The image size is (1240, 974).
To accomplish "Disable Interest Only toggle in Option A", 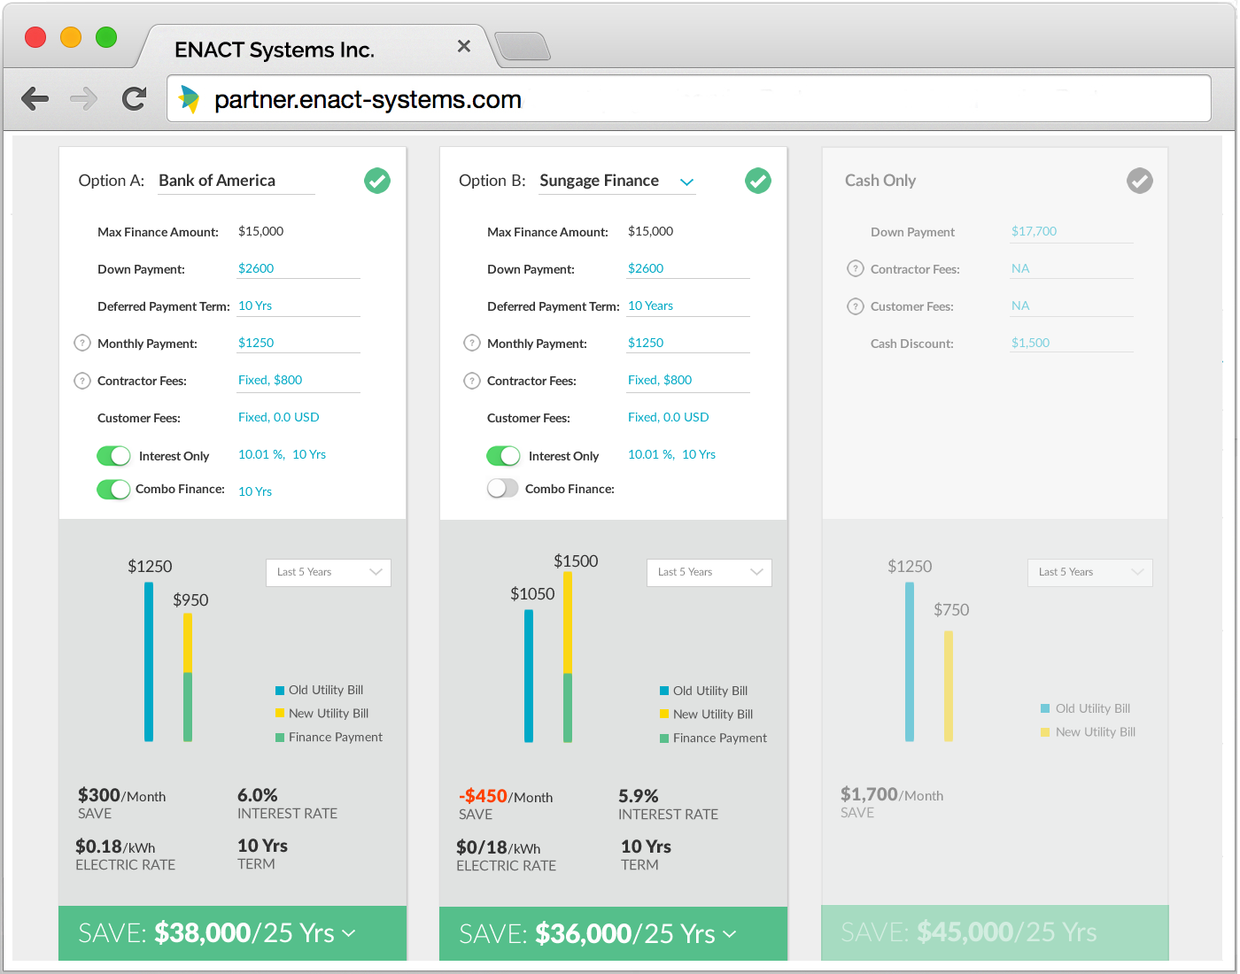I will point(113,456).
